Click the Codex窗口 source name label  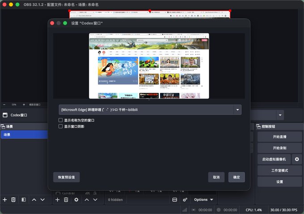(19, 115)
